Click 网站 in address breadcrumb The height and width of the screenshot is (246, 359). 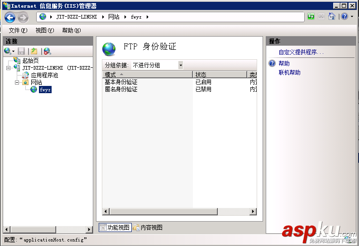tap(114, 17)
